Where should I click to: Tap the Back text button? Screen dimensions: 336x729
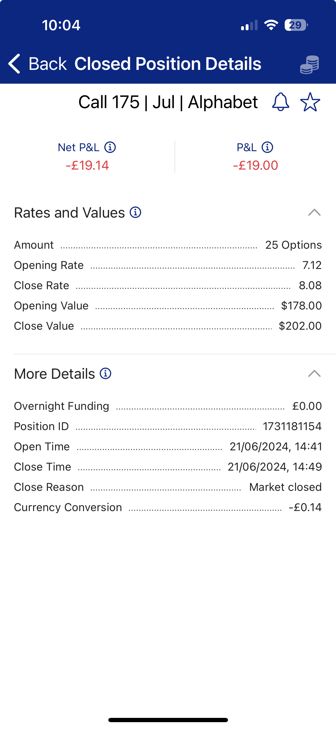coord(47,64)
